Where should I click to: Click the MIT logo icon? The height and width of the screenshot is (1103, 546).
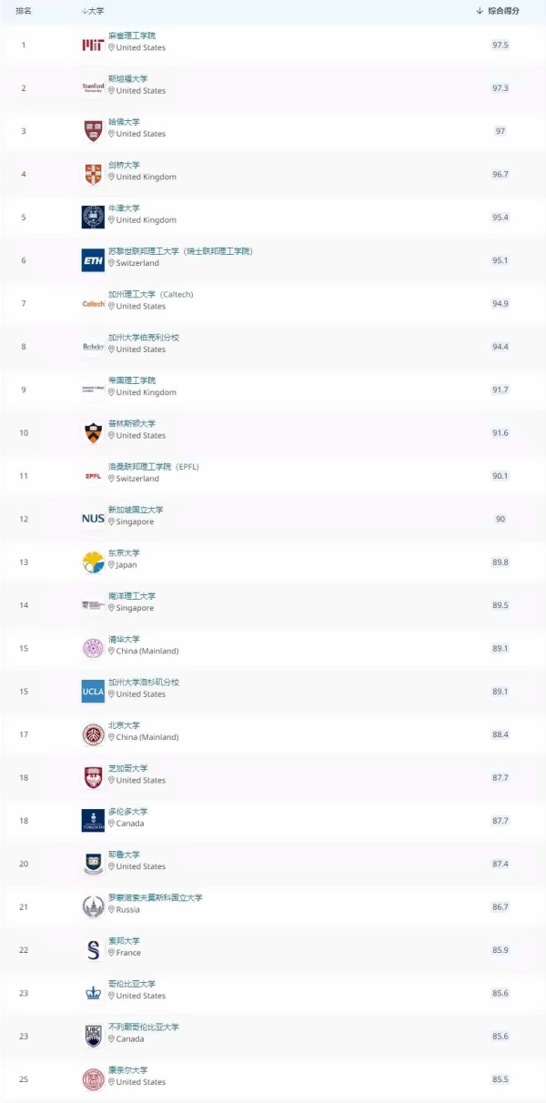[93, 45]
